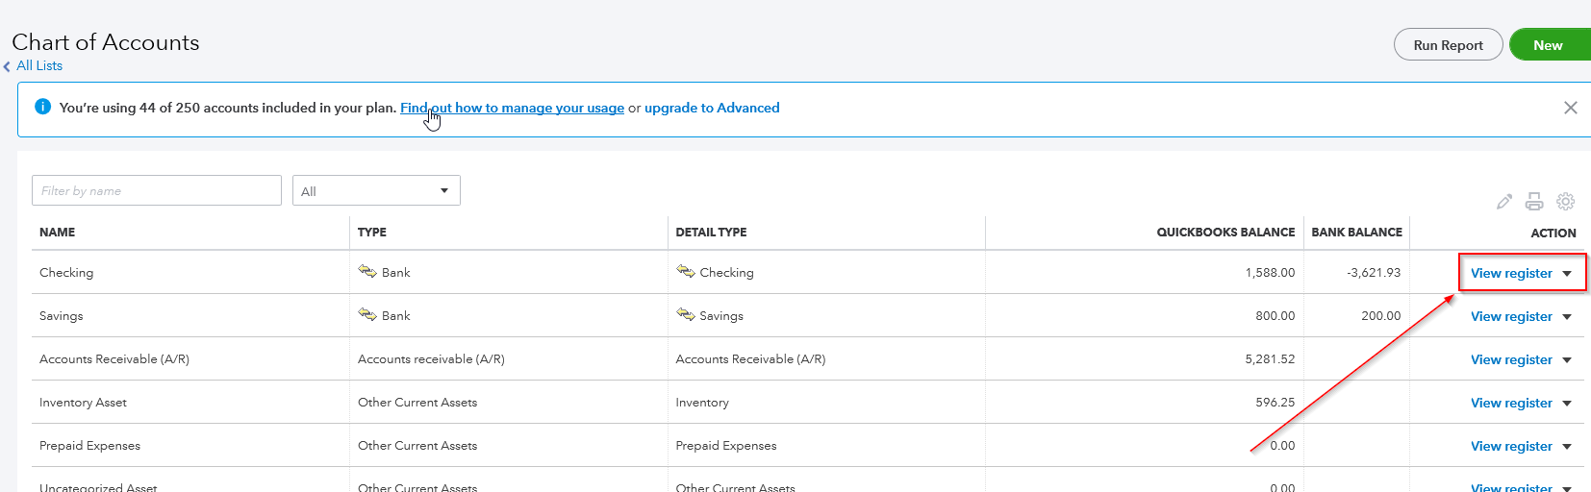Click the Filter by name input field
The width and height of the screenshot is (1591, 492).
coord(157,190)
